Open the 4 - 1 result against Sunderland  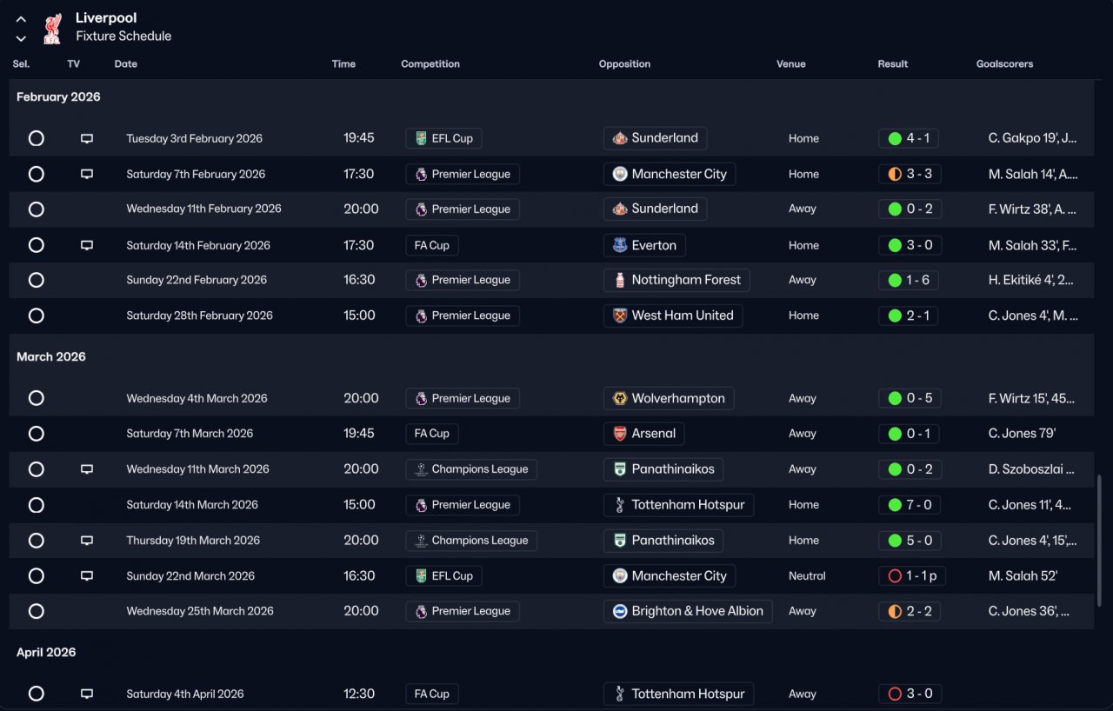(909, 138)
